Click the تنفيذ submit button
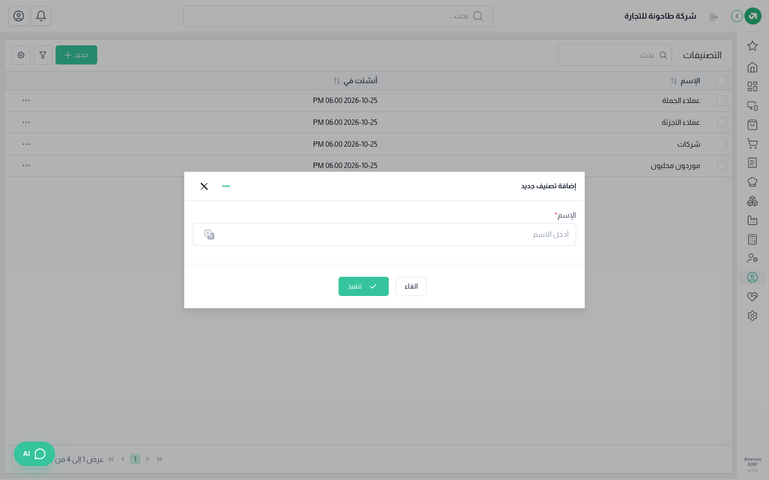Image resolution: width=769 pixels, height=480 pixels. point(364,286)
